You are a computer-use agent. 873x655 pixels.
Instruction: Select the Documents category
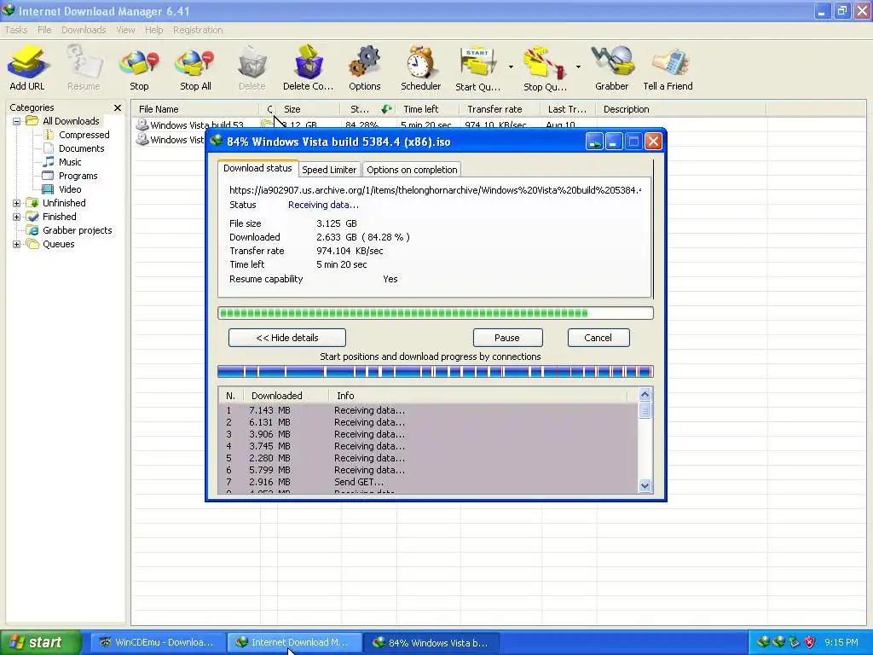coord(81,148)
